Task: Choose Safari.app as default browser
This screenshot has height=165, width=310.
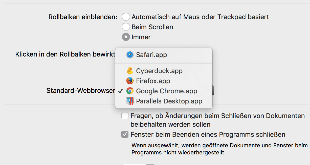Action: (164, 55)
